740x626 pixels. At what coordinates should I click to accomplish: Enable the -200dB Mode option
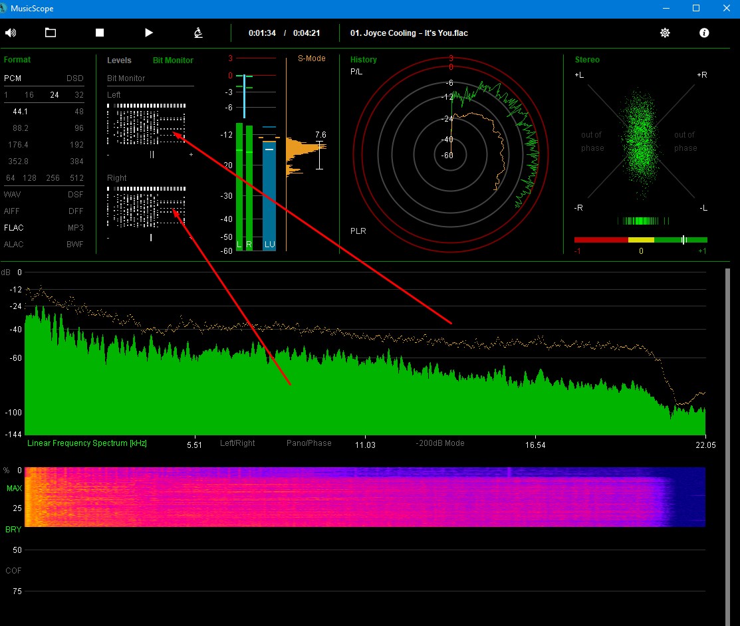tap(440, 443)
